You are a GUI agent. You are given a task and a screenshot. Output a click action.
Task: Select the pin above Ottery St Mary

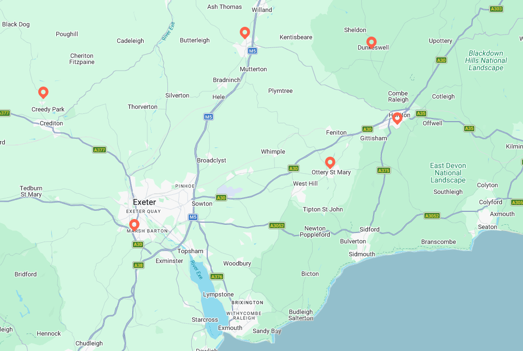[x=330, y=163]
